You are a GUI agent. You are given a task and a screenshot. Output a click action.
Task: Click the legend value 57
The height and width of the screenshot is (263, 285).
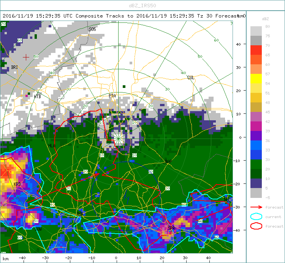click(268, 74)
